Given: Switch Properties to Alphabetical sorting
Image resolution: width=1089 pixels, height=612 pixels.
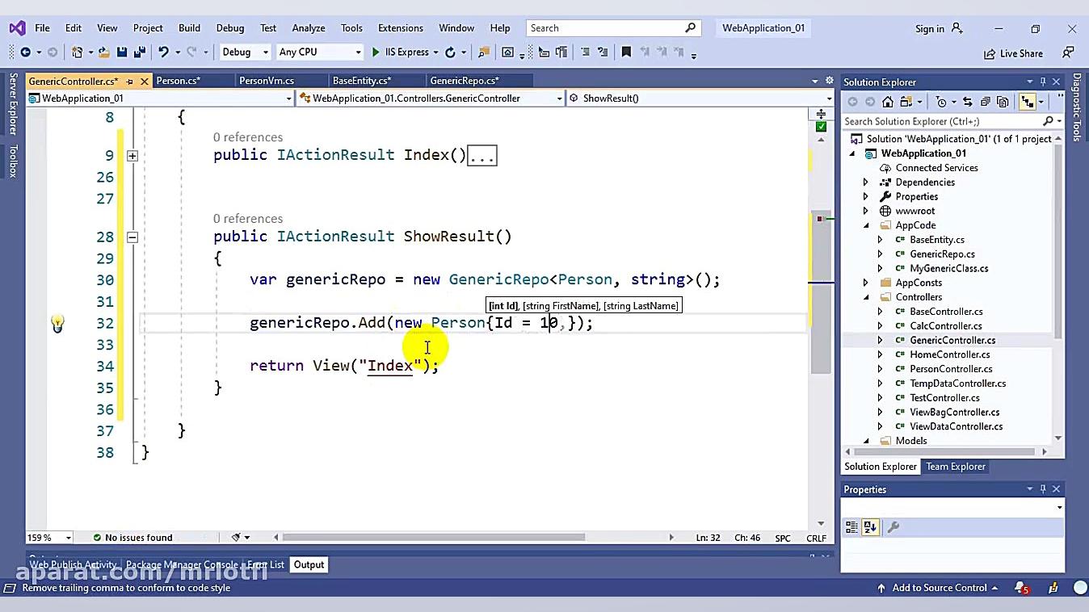Looking at the screenshot, I should click(x=870, y=527).
